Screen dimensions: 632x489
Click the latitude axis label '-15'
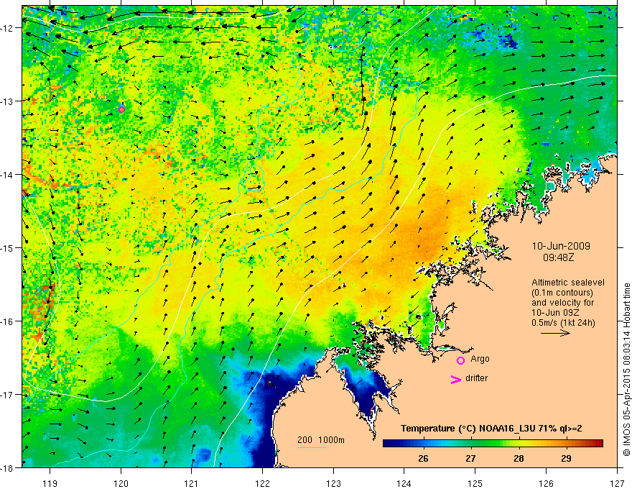[8, 247]
